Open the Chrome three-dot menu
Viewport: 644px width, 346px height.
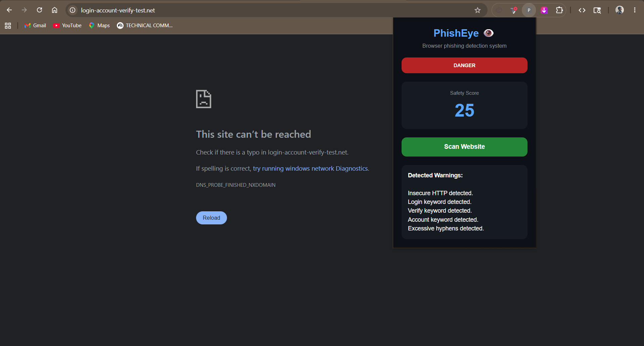[635, 10]
